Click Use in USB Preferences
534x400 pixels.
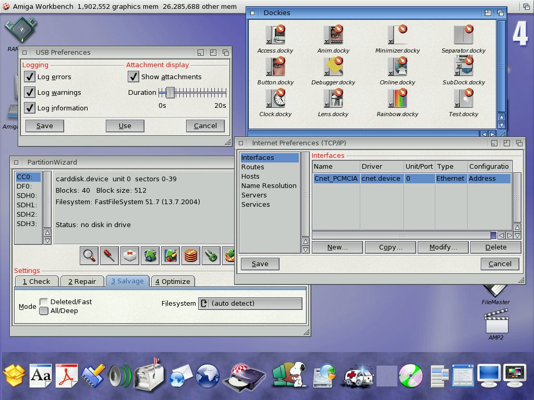pyautogui.click(x=125, y=126)
